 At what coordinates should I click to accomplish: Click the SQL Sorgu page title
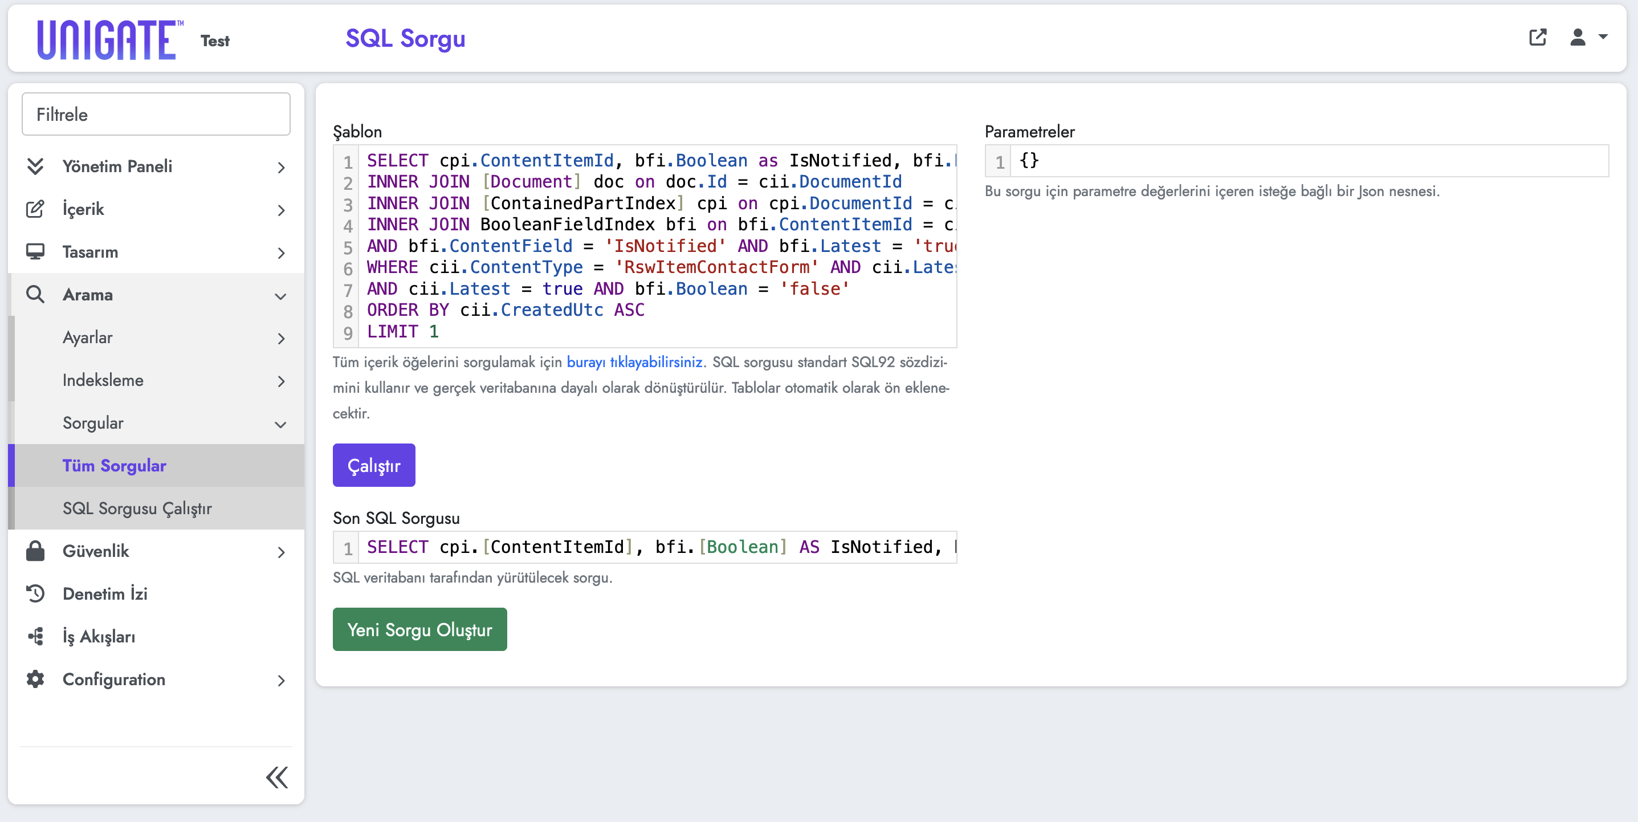(x=406, y=38)
